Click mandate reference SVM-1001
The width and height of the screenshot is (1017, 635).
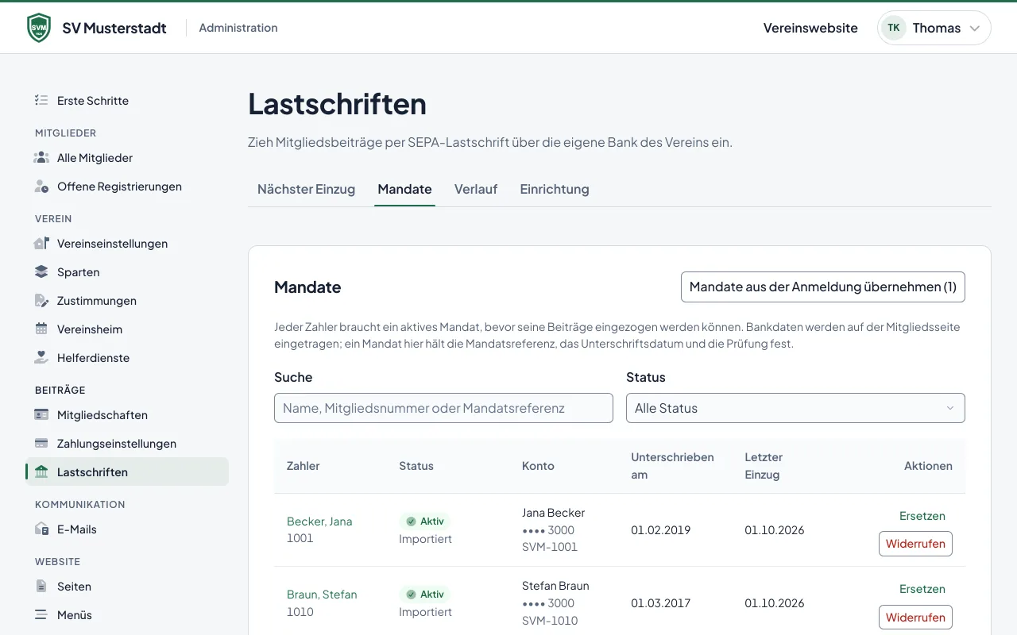550,547
